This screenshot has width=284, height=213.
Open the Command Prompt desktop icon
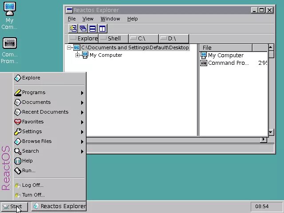click(x=10, y=43)
